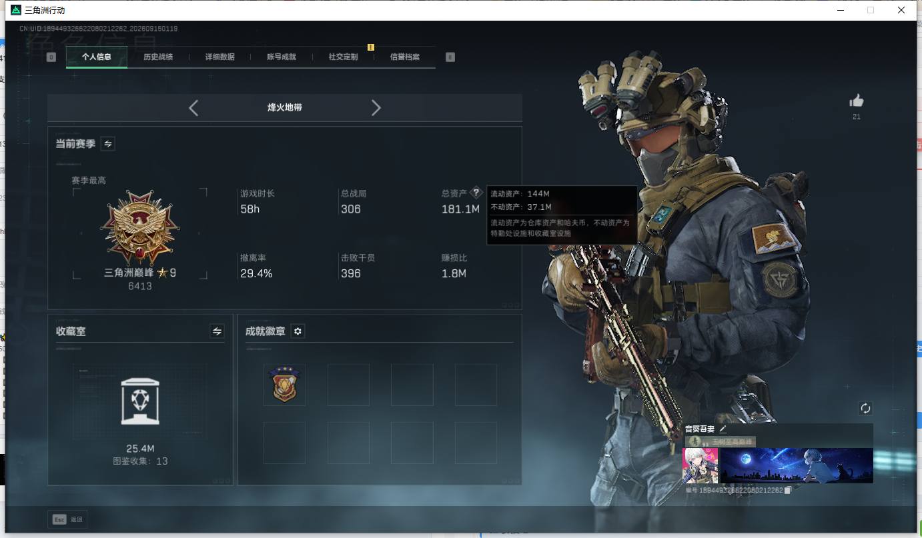Screen dimensions: 922x538
Task: Click the yellow notification marker above 社交定制
Action: coord(371,47)
